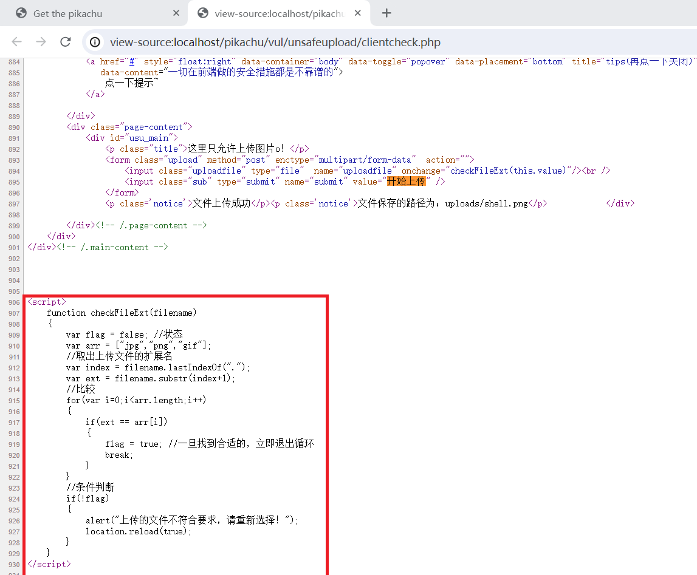
Task: View site information icon in address bar
Action: pyautogui.click(x=95, y=42)
